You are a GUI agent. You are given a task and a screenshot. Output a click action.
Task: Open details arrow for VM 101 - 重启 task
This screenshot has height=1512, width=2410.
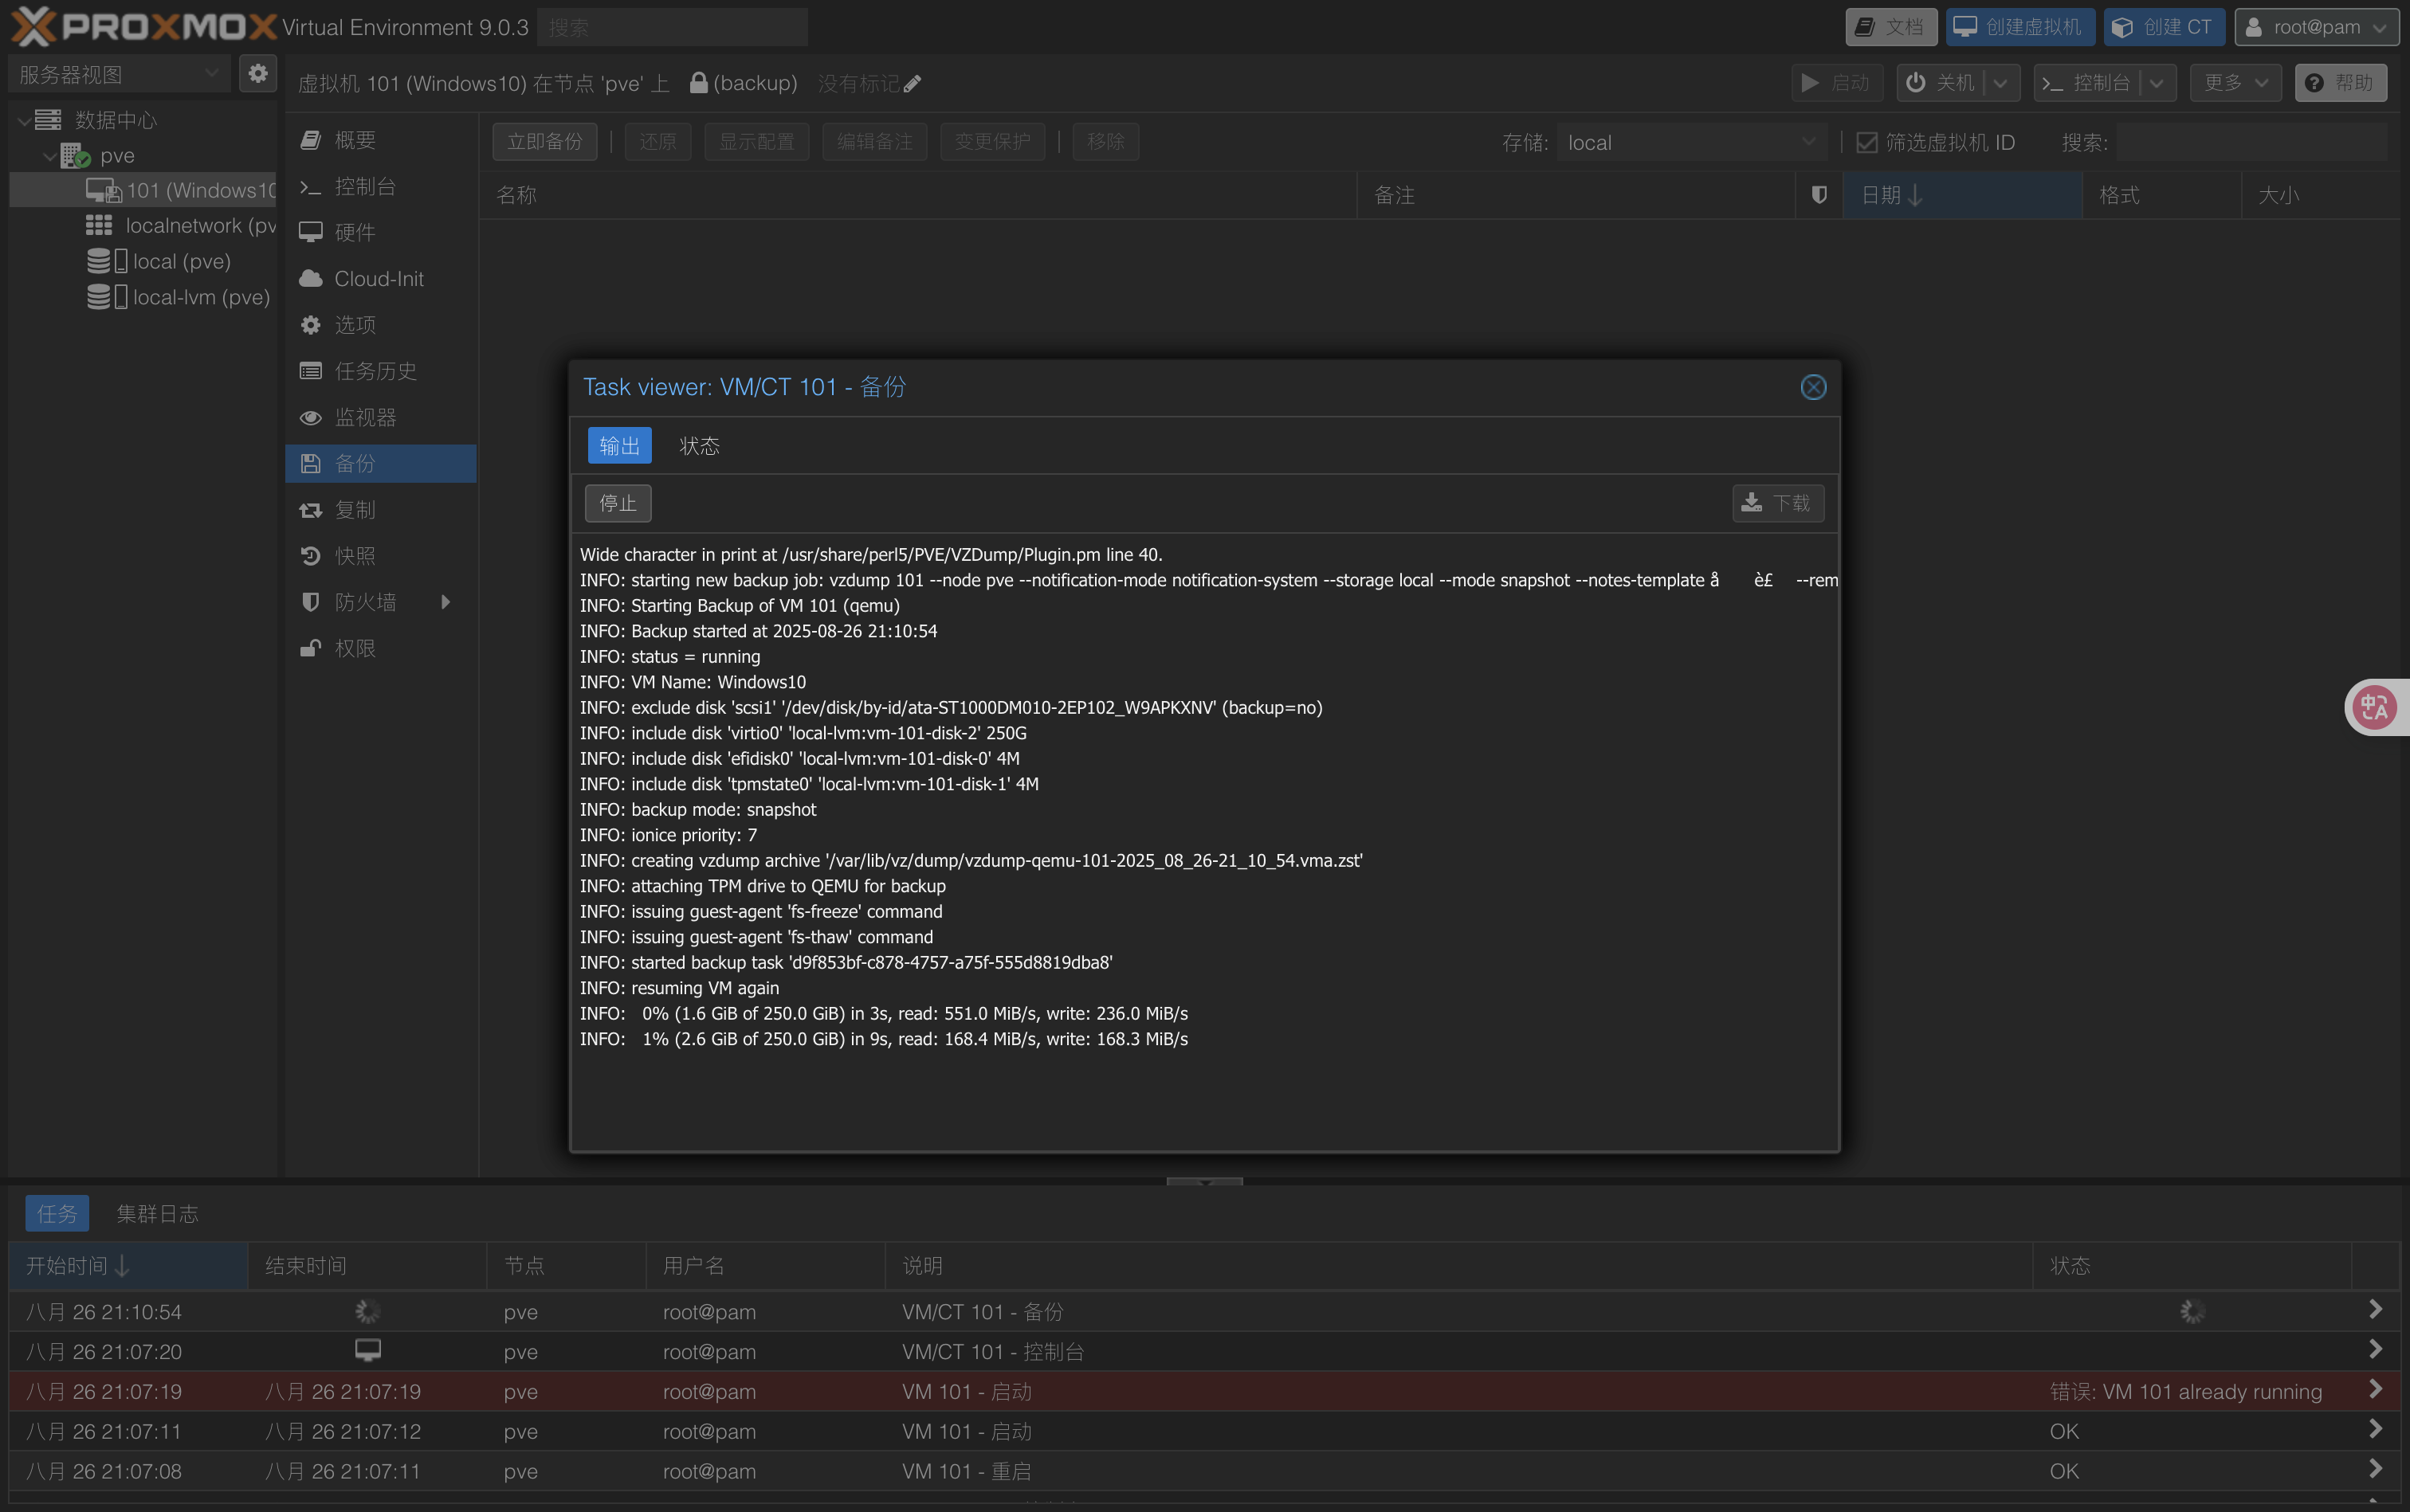click(x=2375, y=1470)
